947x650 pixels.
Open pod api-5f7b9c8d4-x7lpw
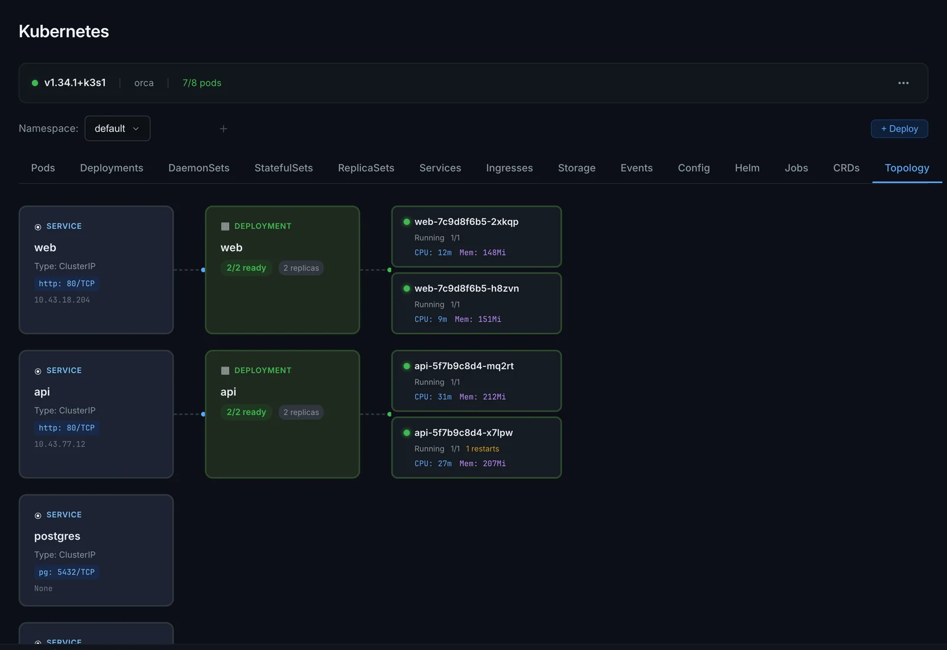click(476, 448)
